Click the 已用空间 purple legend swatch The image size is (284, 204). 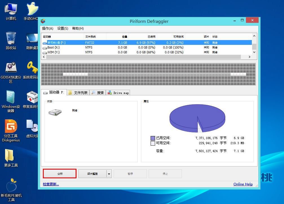click(x=153, y=138)
